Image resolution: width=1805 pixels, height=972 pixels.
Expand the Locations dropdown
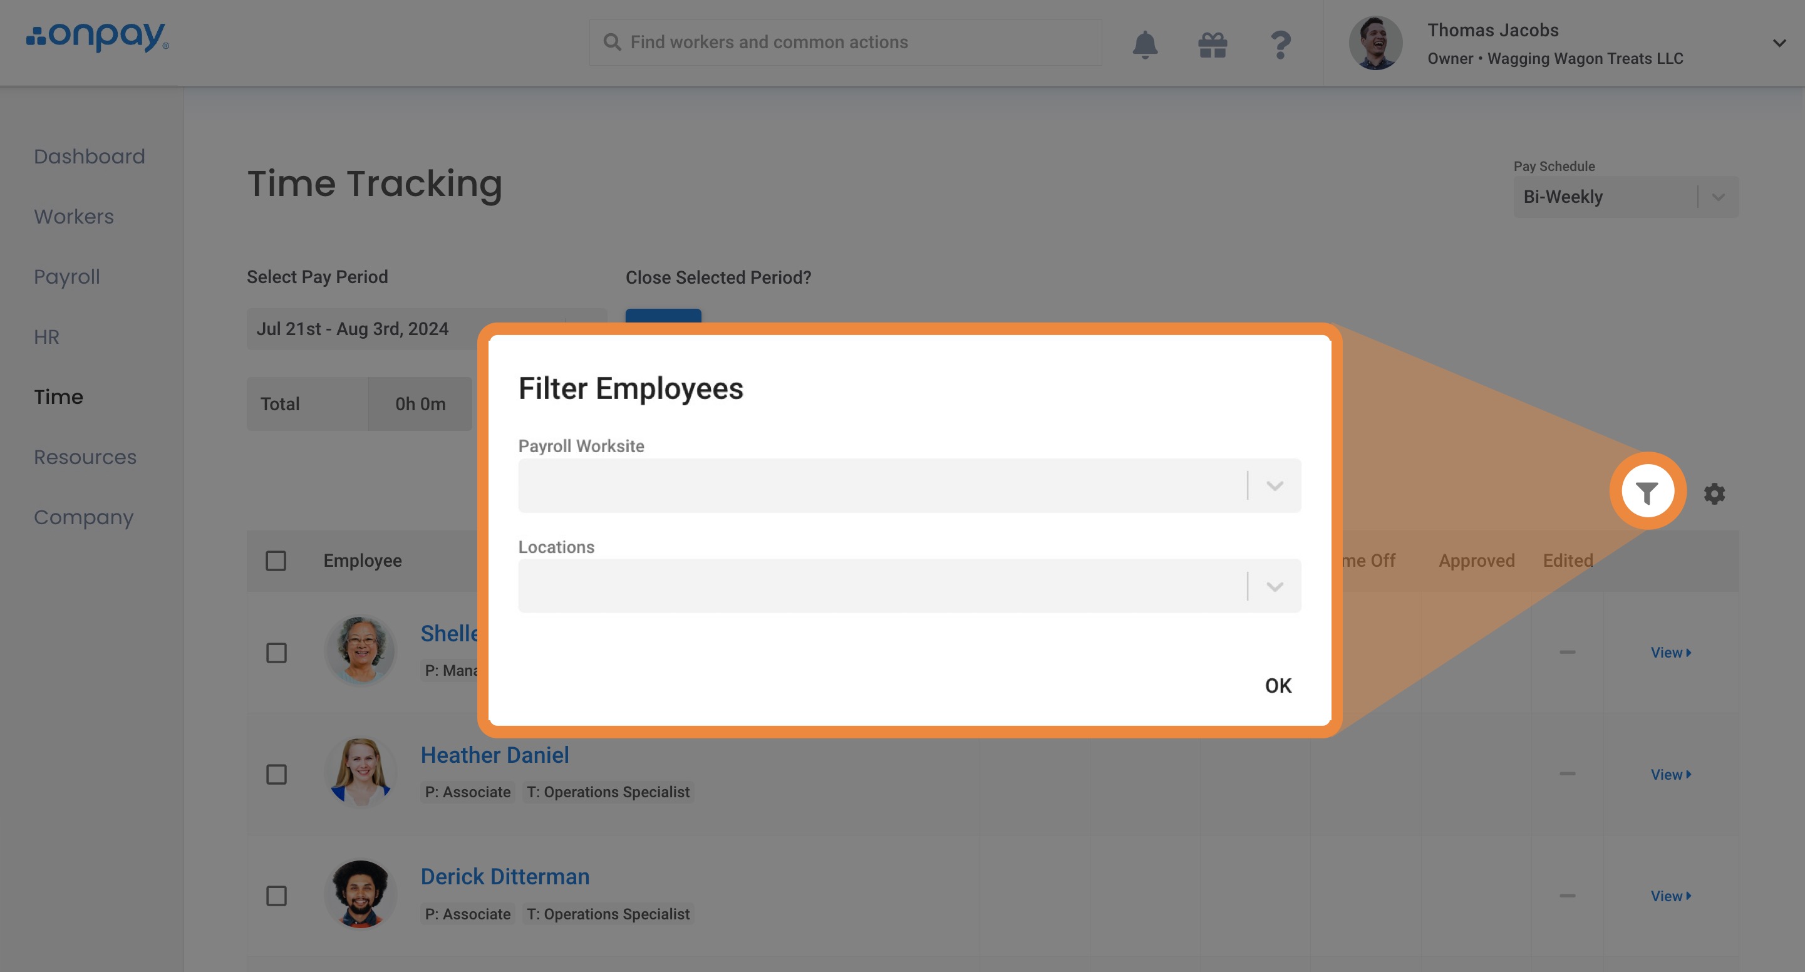(909, 586)
